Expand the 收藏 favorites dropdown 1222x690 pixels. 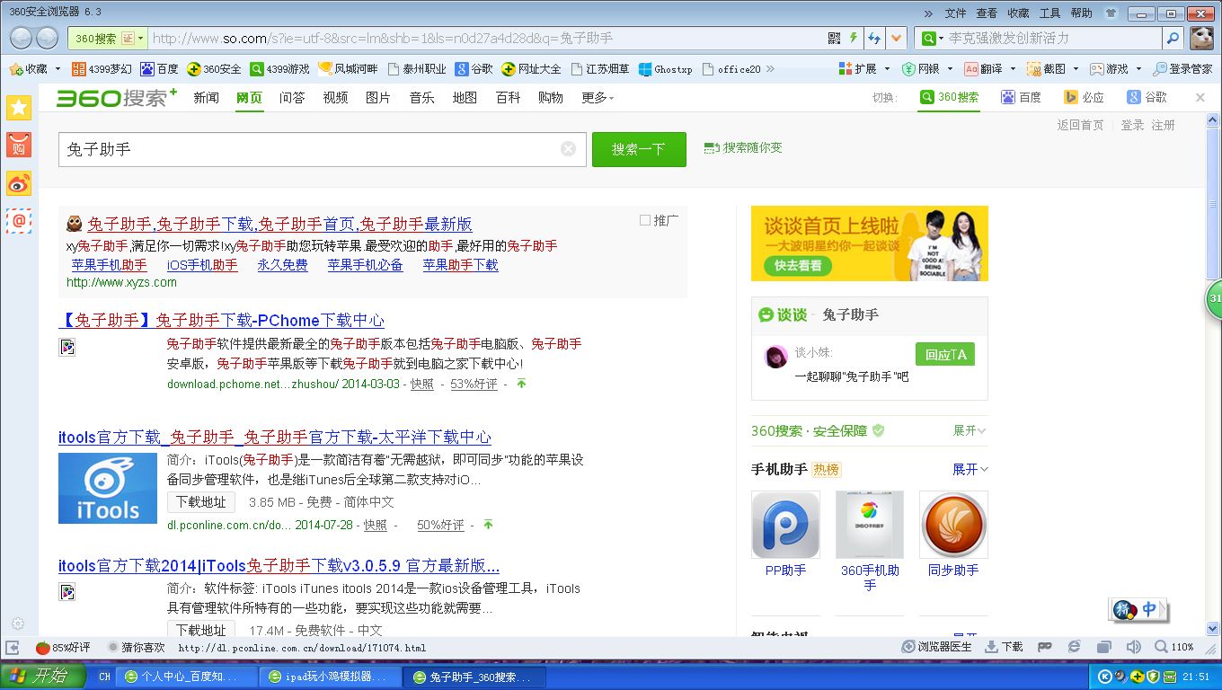tap(58, 68)
